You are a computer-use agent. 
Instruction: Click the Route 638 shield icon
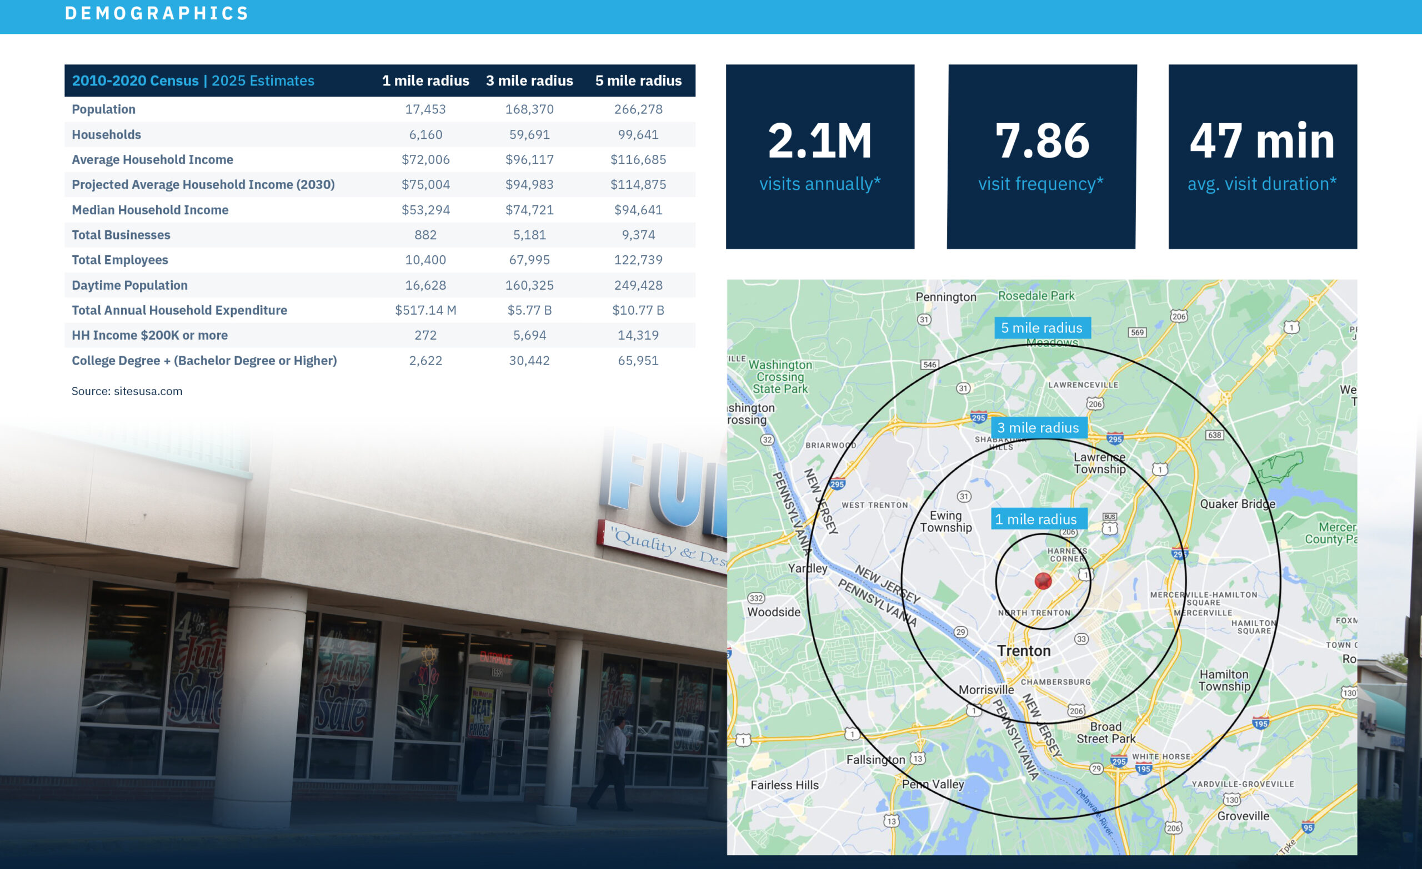click(x=1214, y=436)
